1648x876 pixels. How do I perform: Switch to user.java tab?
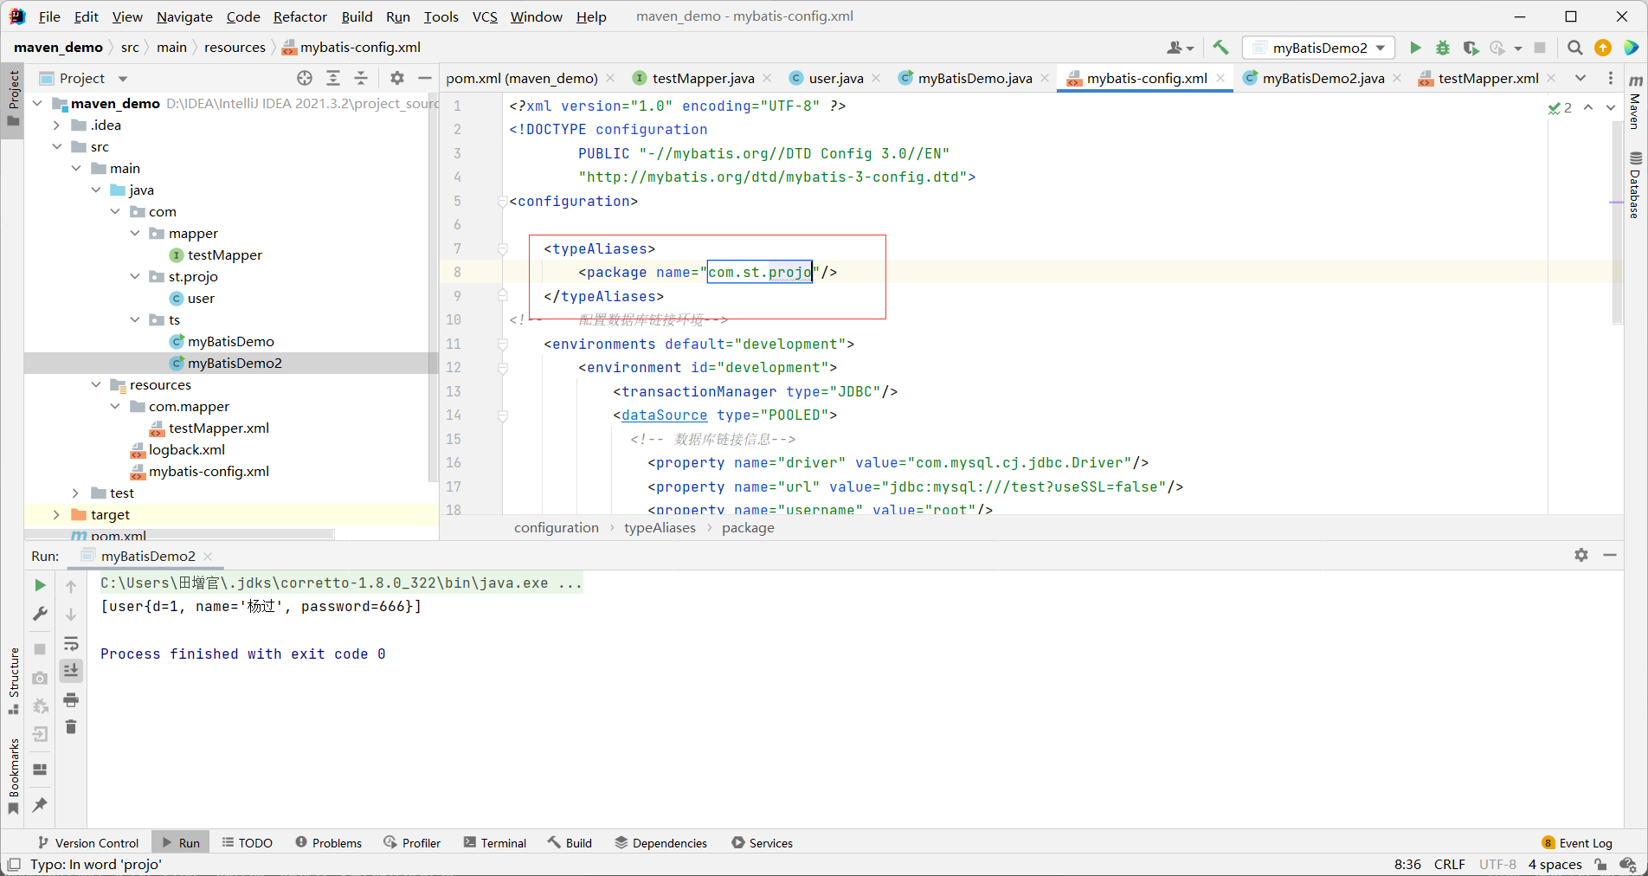pos(835,78)
